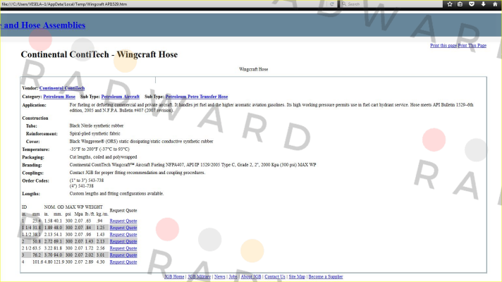The image size is (502, 282).
Task: Request Quote for the 2 1/2 inch row
Action: click(x=123, y=248)
